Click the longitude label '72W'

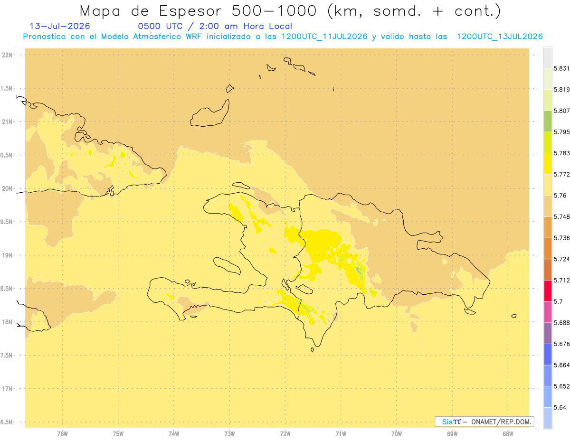click(x=285, y=434)
